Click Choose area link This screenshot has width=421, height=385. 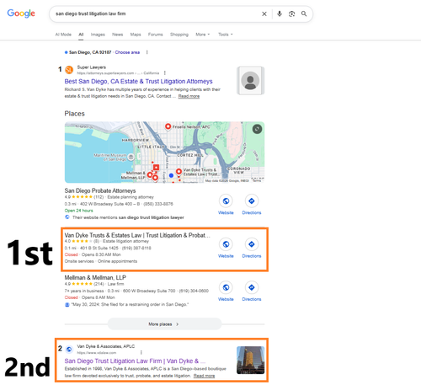click(x=127, y=52)
